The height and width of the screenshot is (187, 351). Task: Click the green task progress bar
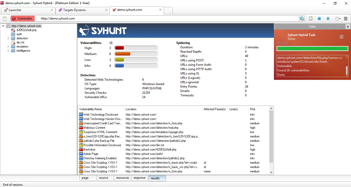coord(312,48)
